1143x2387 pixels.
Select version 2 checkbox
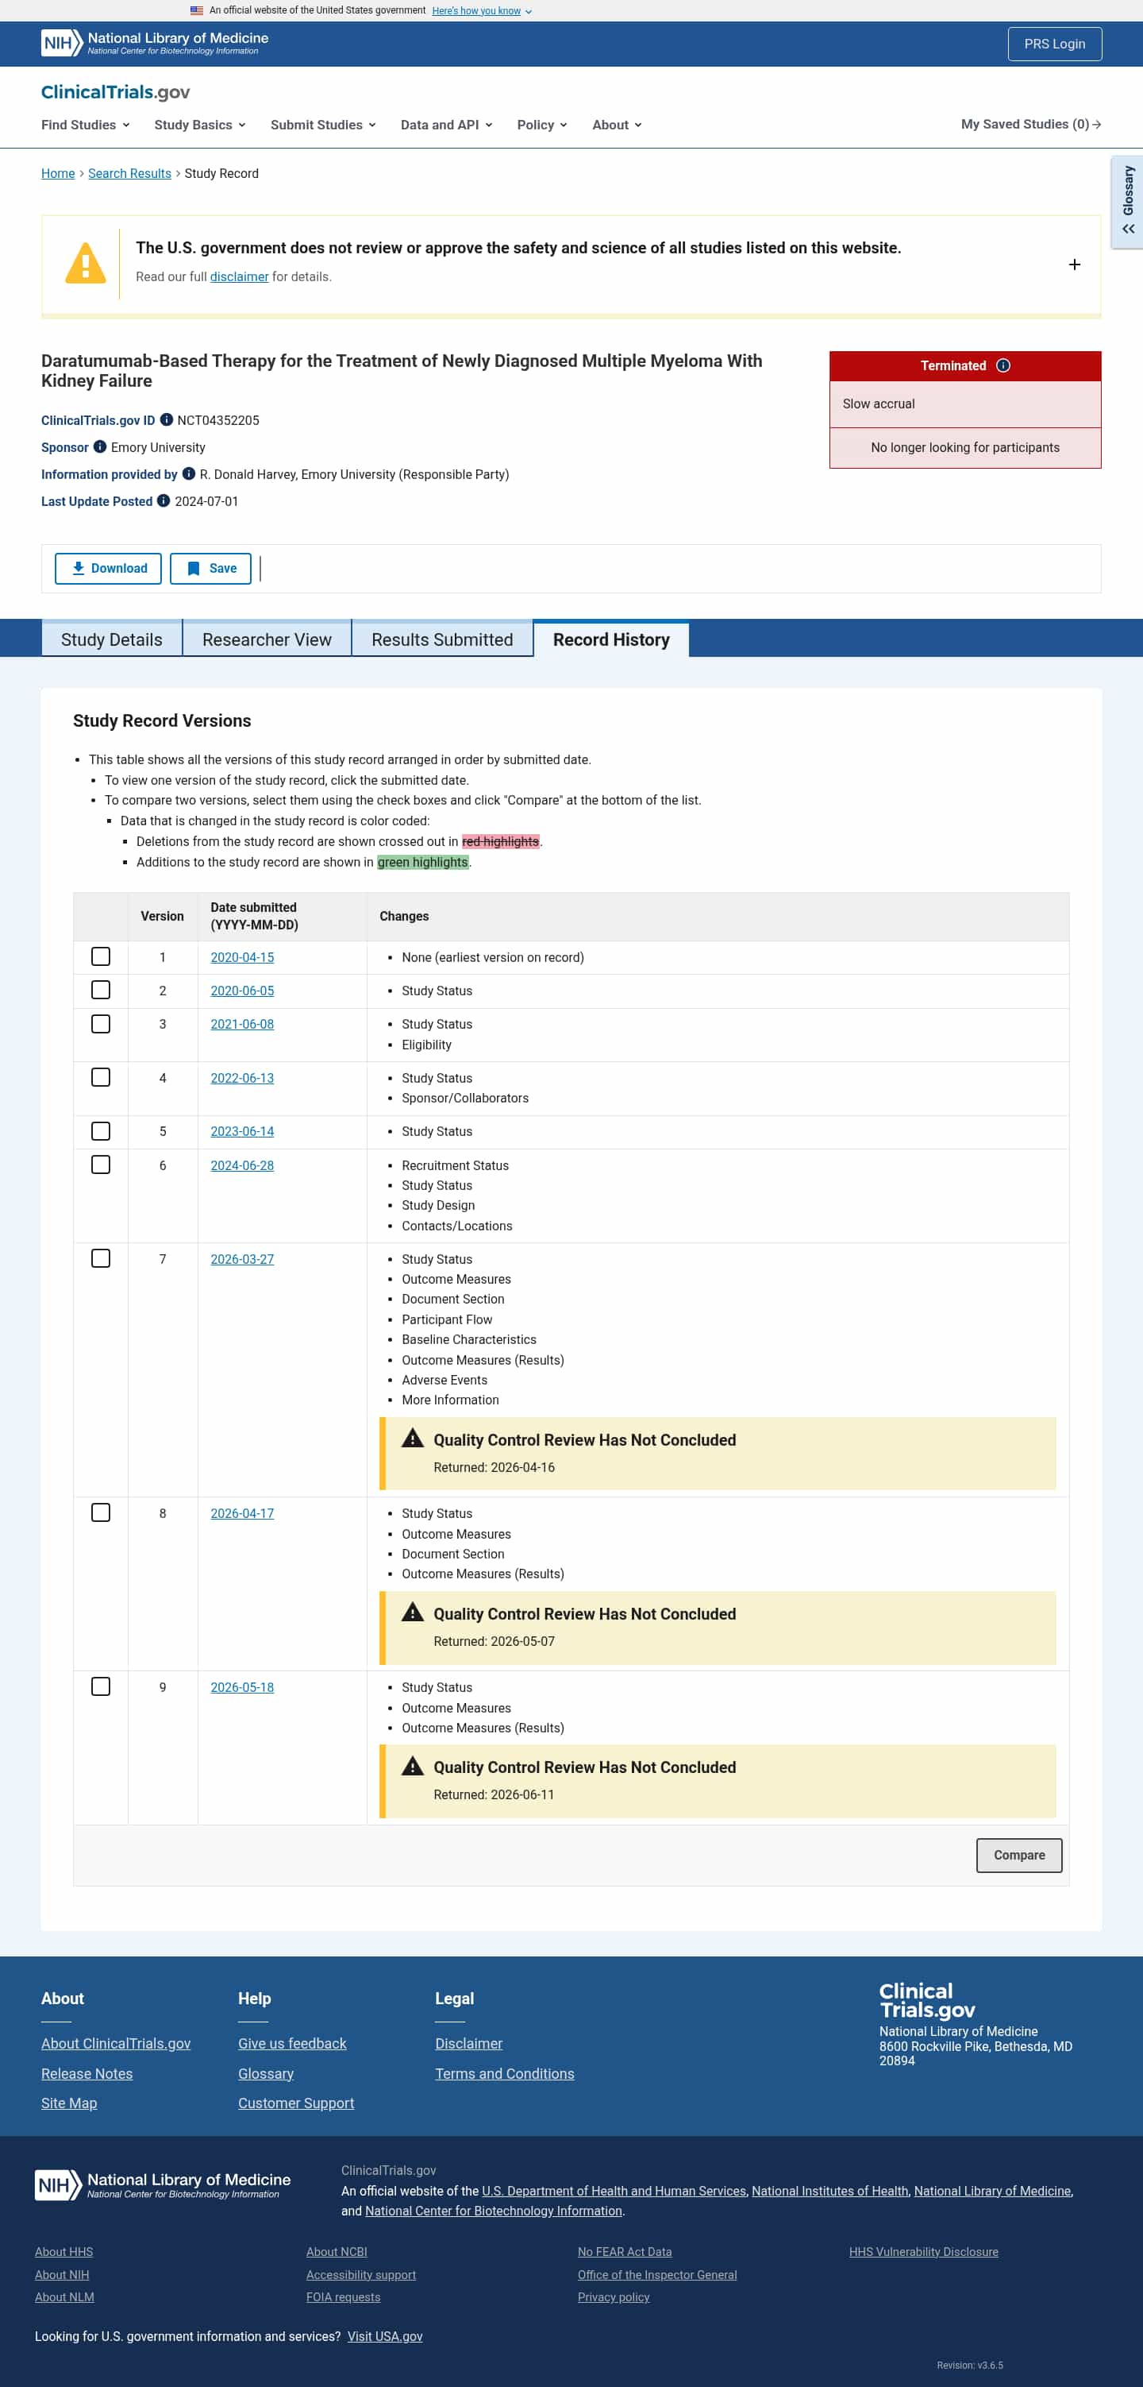pyautogui.click(x=101, y=990)
